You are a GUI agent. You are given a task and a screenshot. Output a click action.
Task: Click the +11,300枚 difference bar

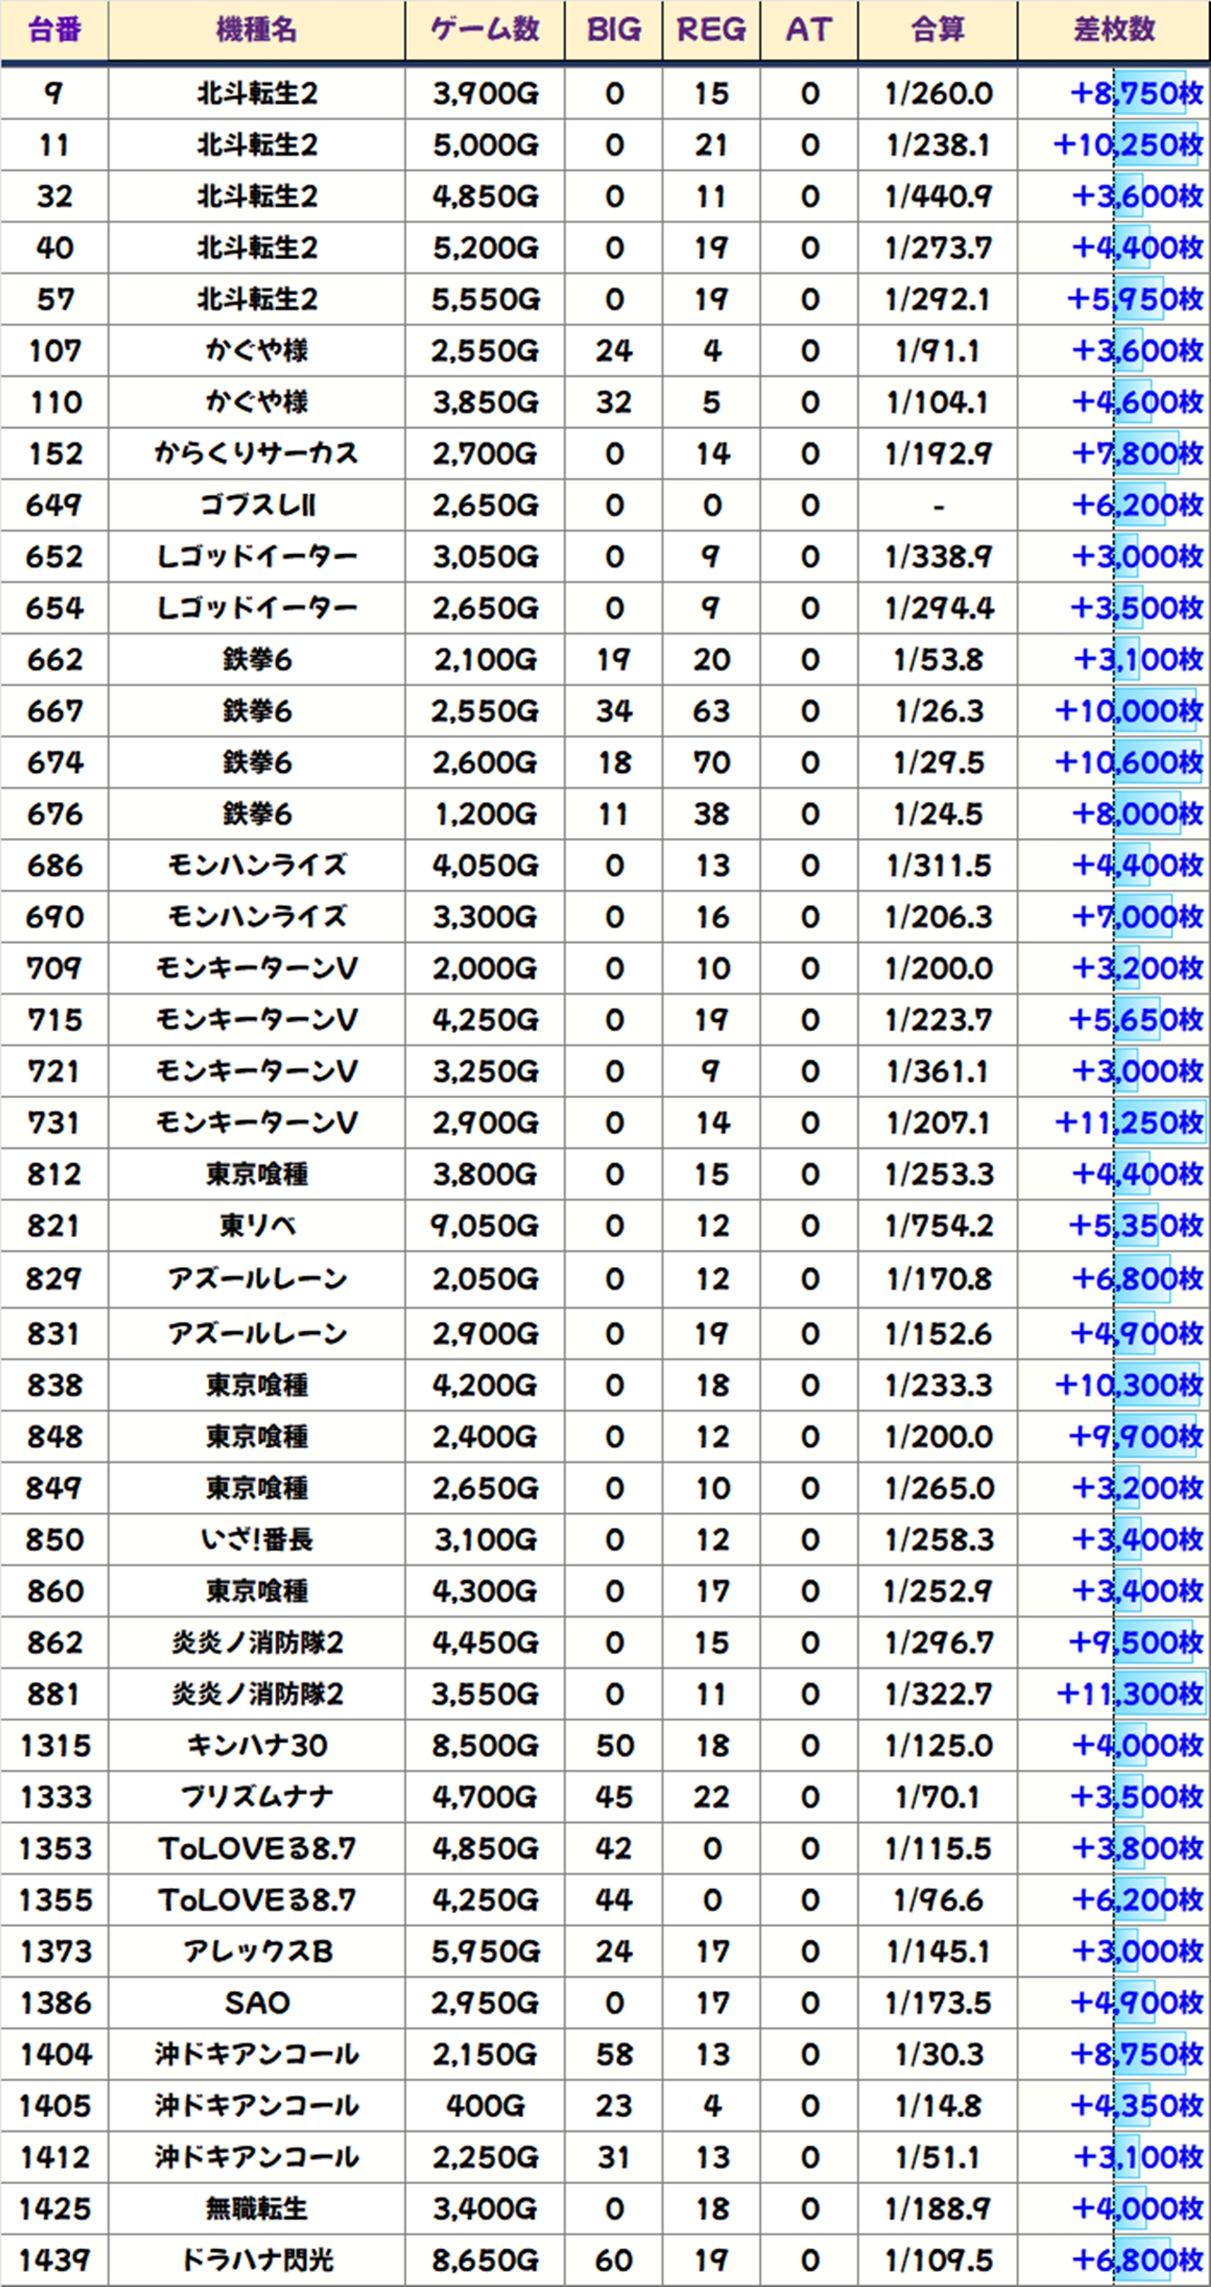pos(1158,1694)
